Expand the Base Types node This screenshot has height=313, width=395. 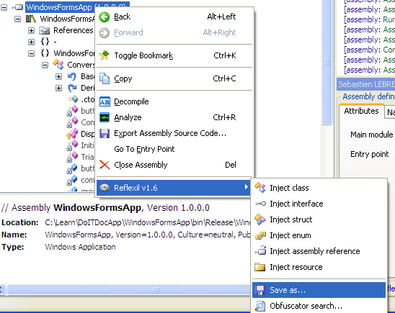(58, 76)
